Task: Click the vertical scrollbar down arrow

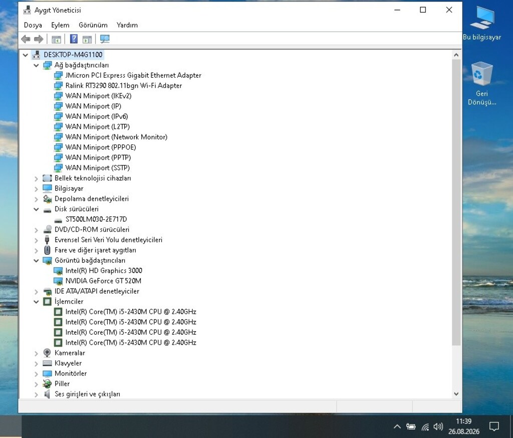Action: coord(456,394)
